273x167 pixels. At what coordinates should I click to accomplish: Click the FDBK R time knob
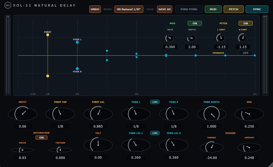(x=174, y=114)
